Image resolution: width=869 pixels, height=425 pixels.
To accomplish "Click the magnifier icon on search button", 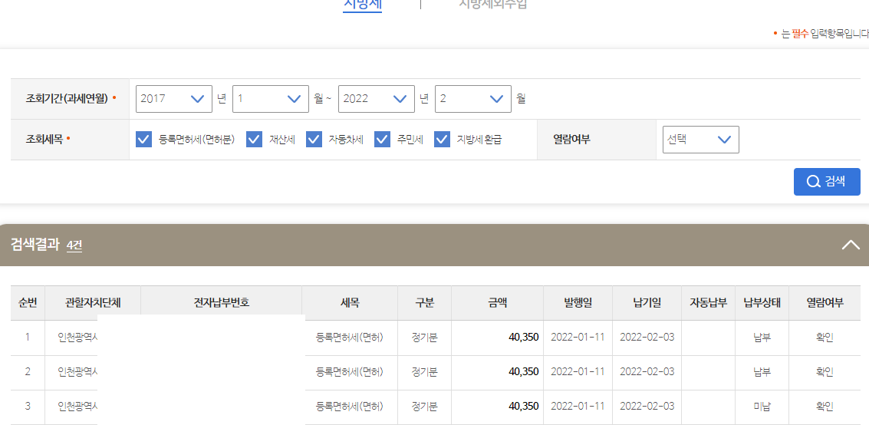I will 814,182.
